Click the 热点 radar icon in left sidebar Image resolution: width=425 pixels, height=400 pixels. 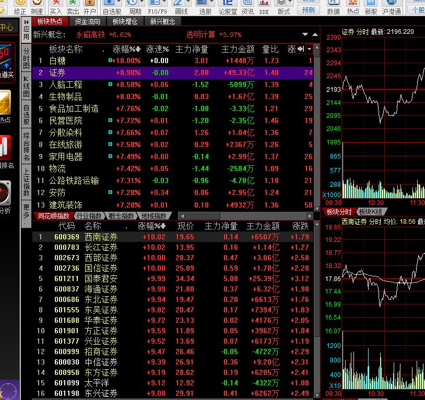[x=5, y=102]
